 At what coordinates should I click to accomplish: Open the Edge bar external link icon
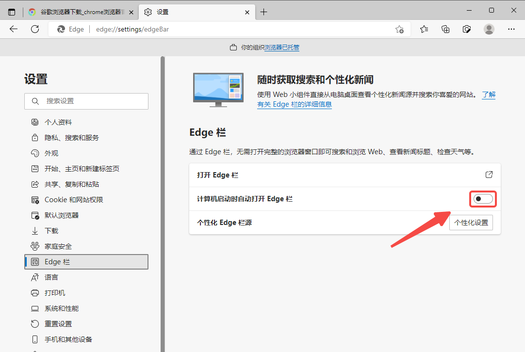(x=489, y=175)
